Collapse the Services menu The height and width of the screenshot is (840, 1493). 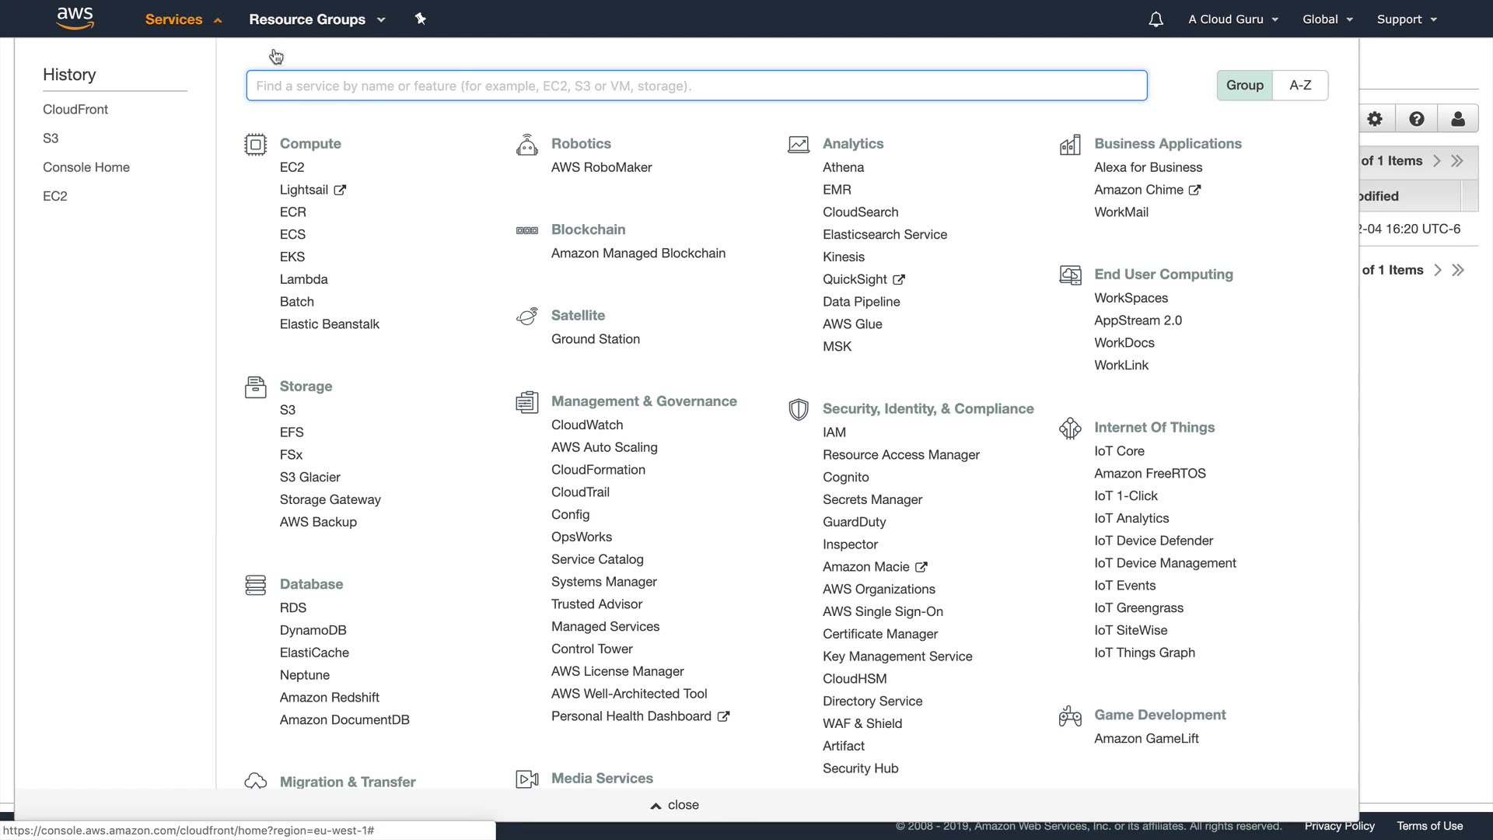coord(183,19)
